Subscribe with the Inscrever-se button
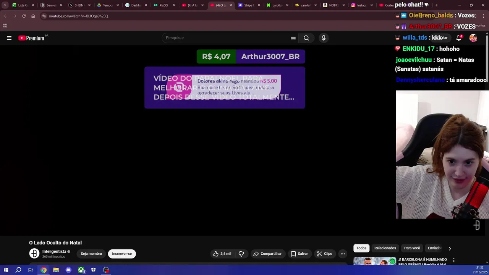This screenshot has height=275, width=489. click(122, 254)
